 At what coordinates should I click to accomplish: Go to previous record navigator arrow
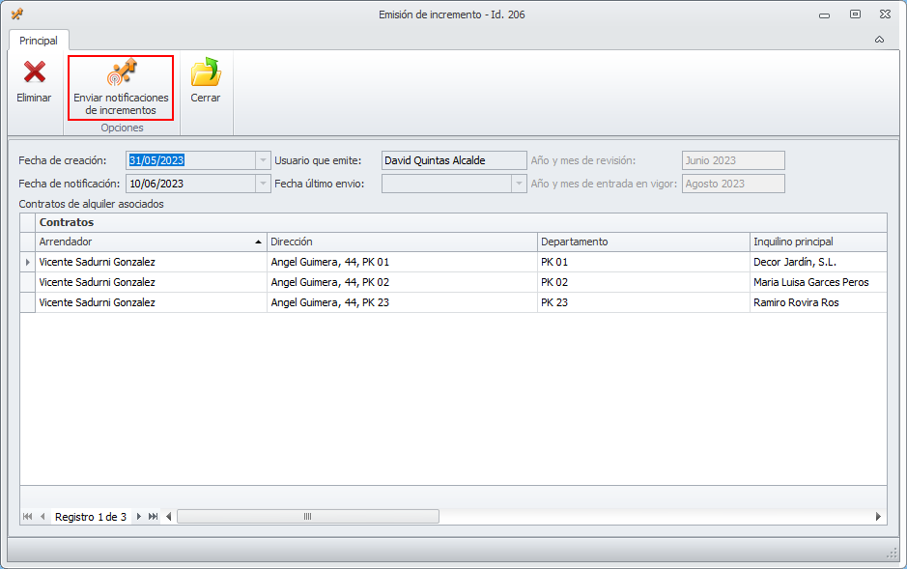tap(43, 517)
